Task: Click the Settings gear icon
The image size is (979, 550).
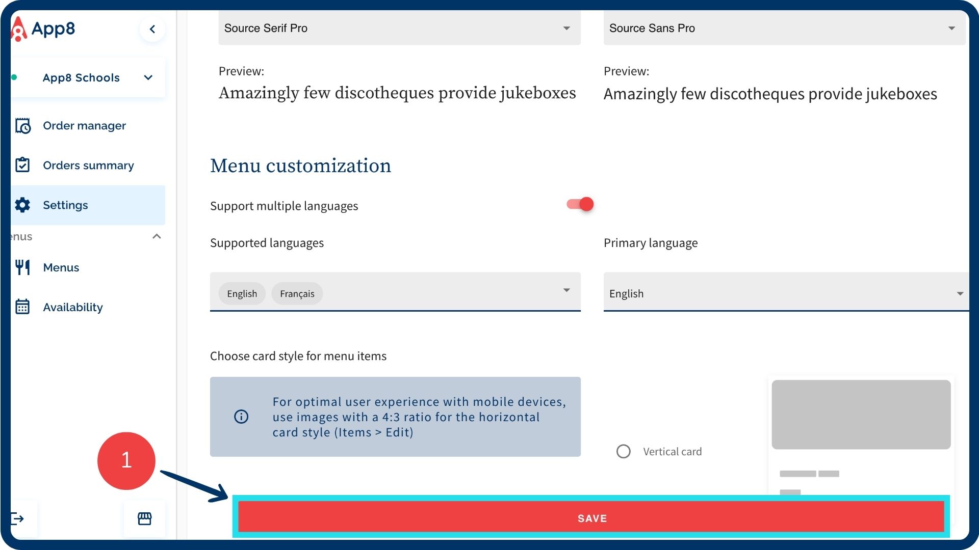Action: click(23, 205)
